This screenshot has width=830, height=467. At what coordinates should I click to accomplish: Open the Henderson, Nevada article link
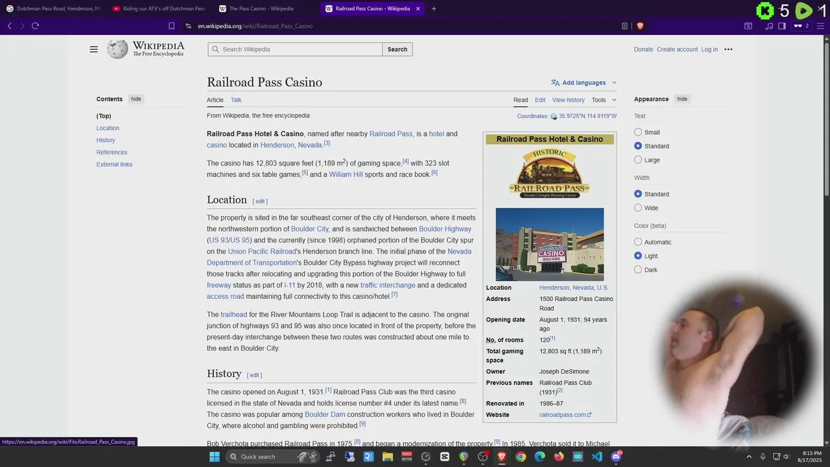click(x=291, y=145)
